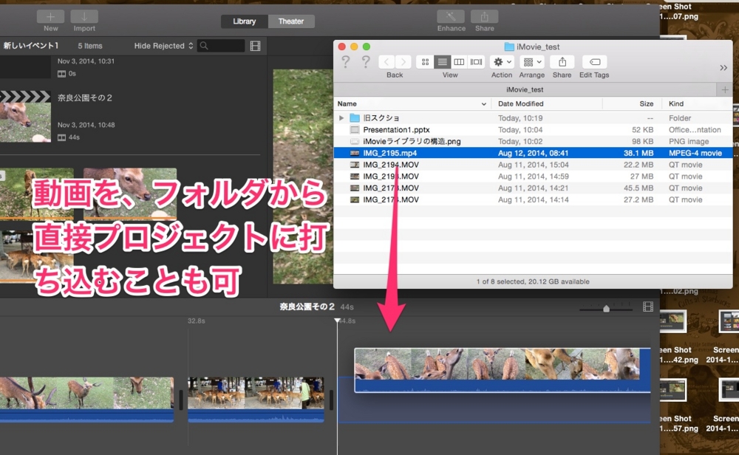
Task: Toggle Finder to icon view
Action: tap(425, 61)
